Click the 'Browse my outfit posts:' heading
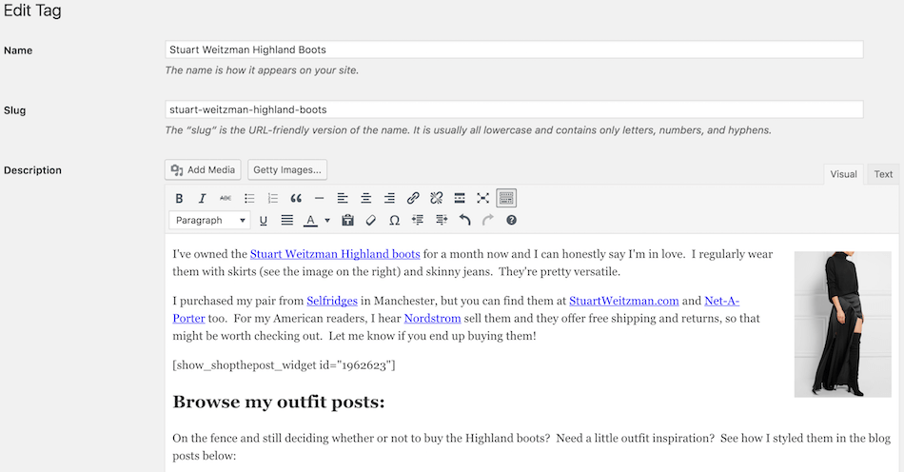The image size is (904, 472). [x=279, y=402]
